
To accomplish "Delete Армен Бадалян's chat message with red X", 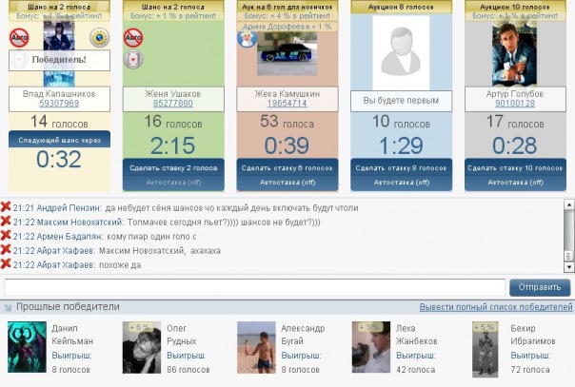I will (6, 235).
